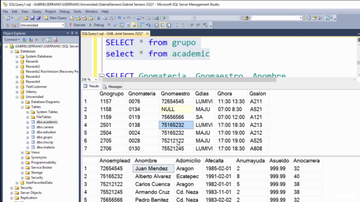Click the Toolbox wrench icon
Image resolution: width=360 pixels, height=202 pixels.
pyautogui.click(x=321, y=18)
